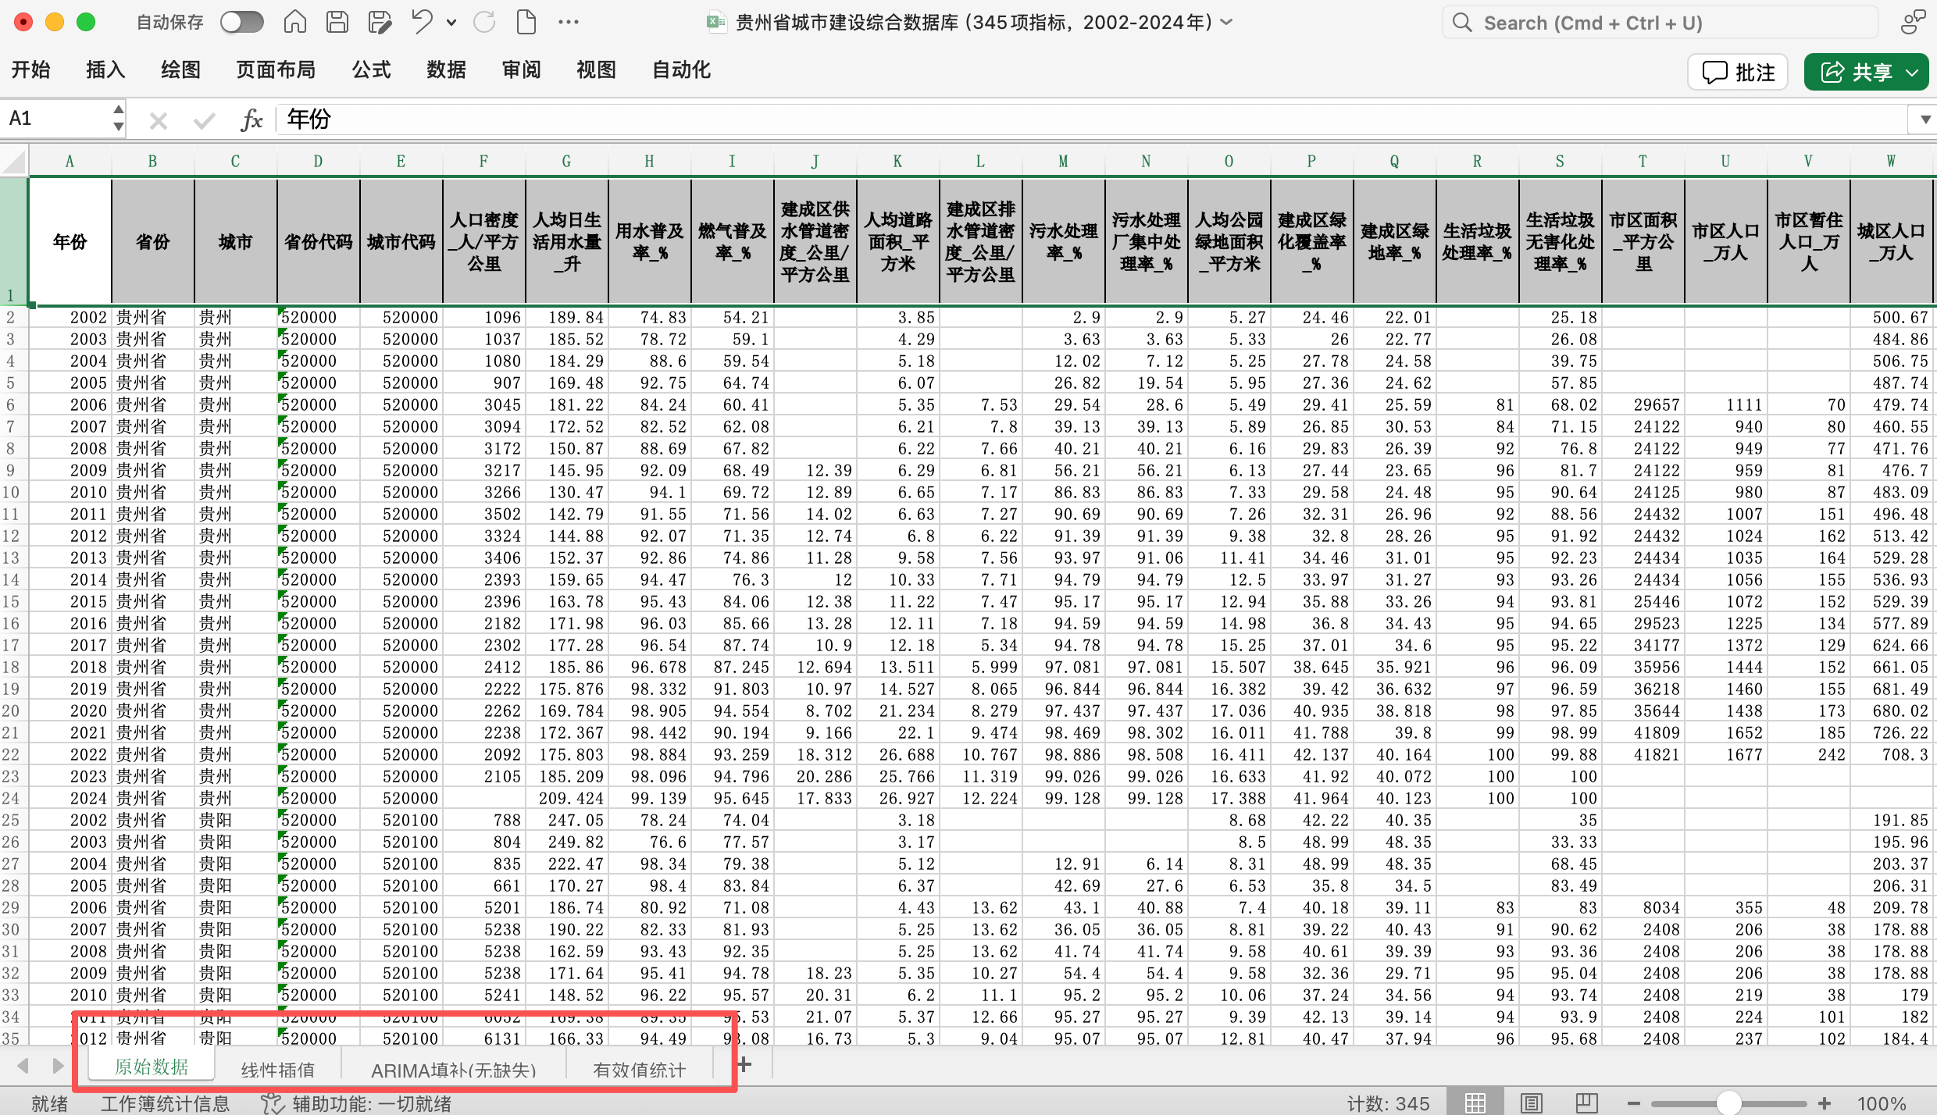Click the Home icon in title bar
This screenshot has height=1115, width=1937.
[294, 22]
